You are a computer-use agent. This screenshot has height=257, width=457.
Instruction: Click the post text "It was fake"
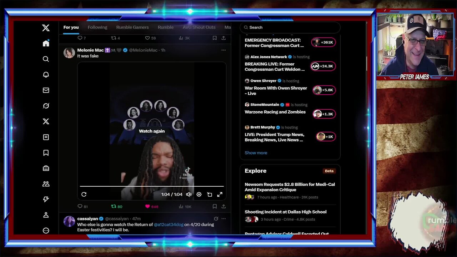pos(88,56)
